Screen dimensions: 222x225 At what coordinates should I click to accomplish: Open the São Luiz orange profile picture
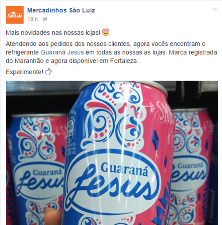click(x=15, y=15)
